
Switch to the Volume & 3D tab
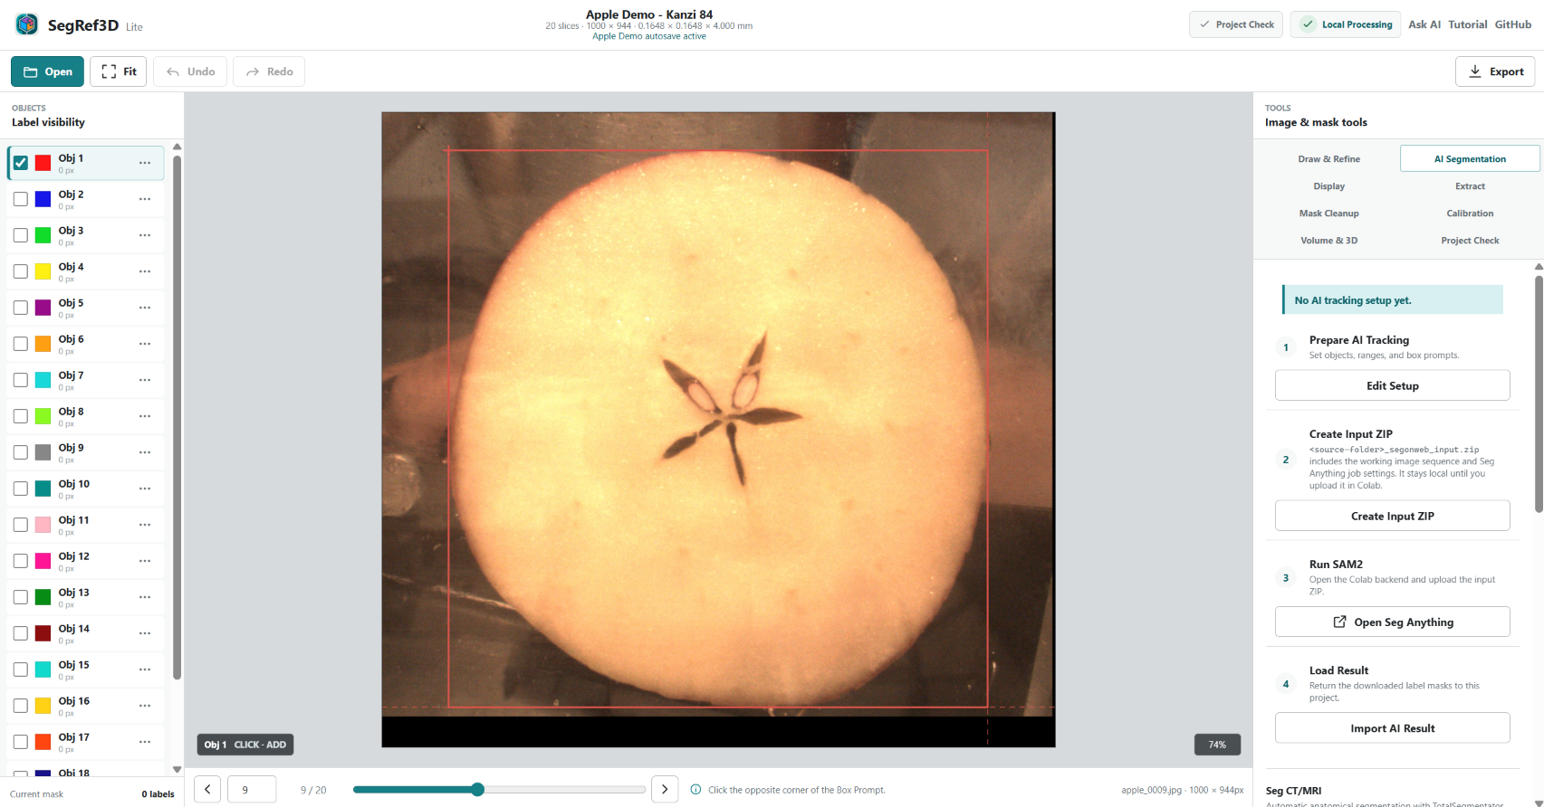click(x=1328, y=240)
